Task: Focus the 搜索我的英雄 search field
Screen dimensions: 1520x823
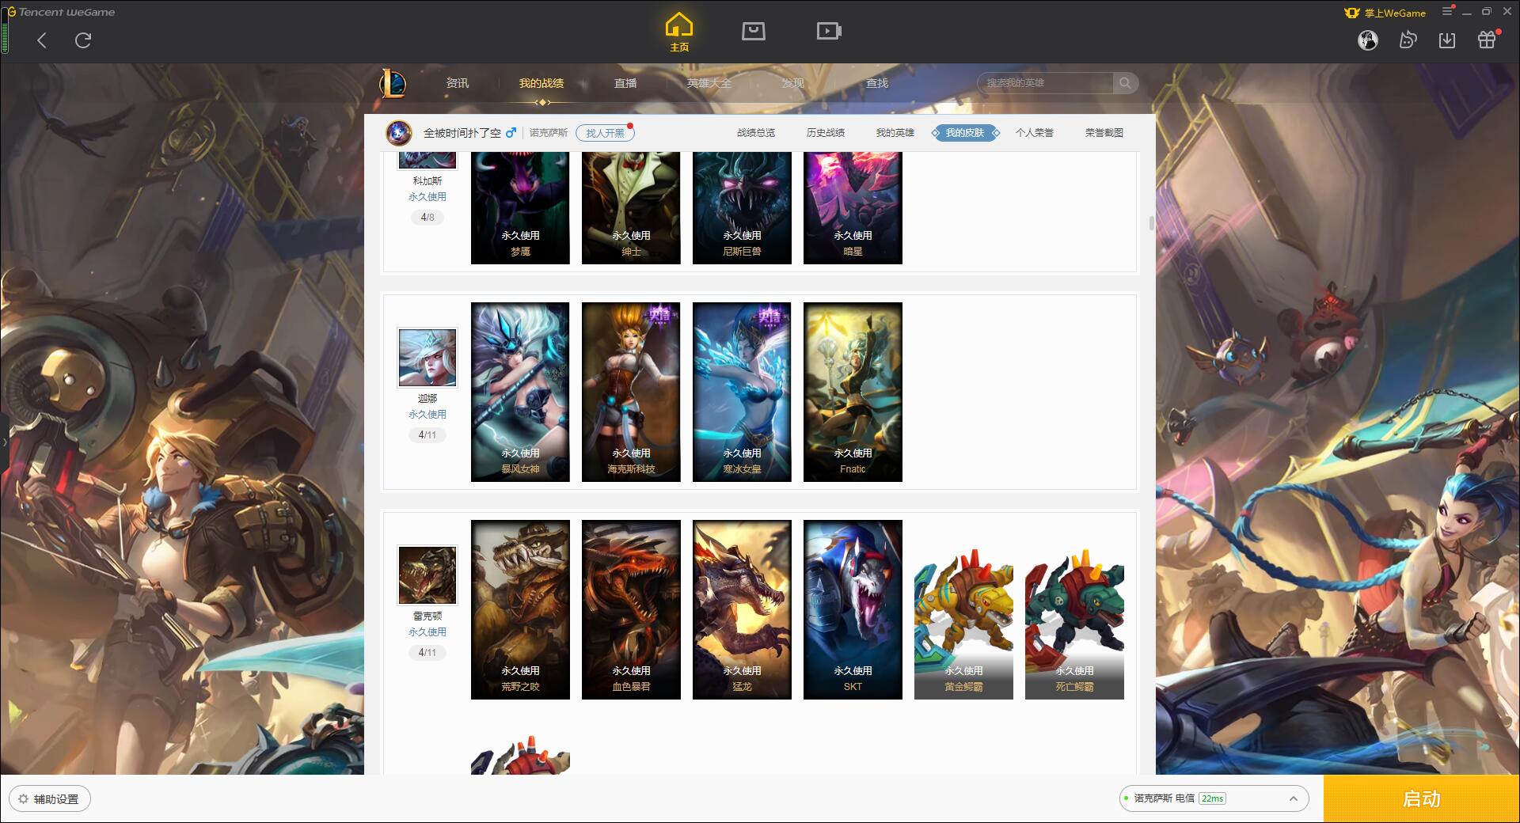Action: pos(1045,83)
